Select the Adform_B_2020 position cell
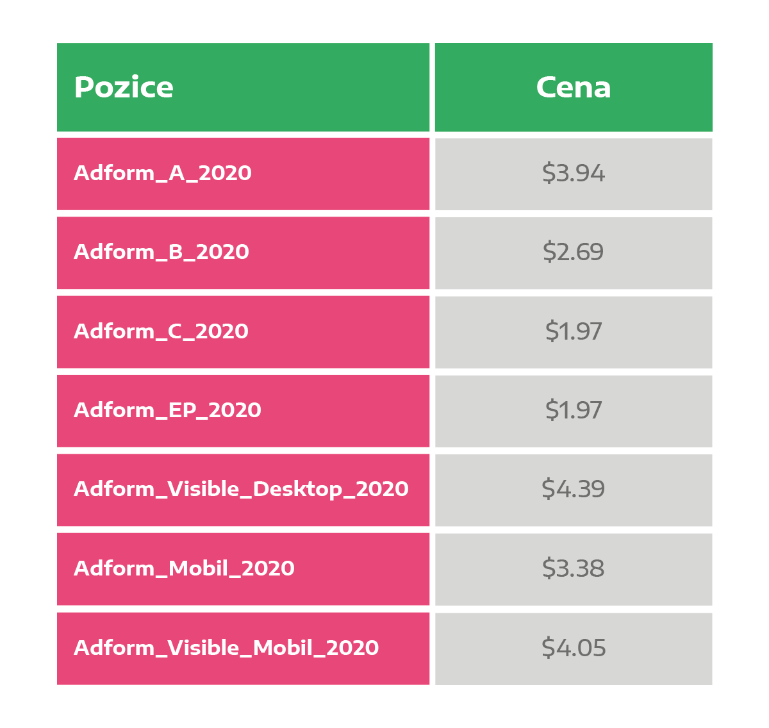The width and height of the screenshot is (769, 728). point(243,252)
